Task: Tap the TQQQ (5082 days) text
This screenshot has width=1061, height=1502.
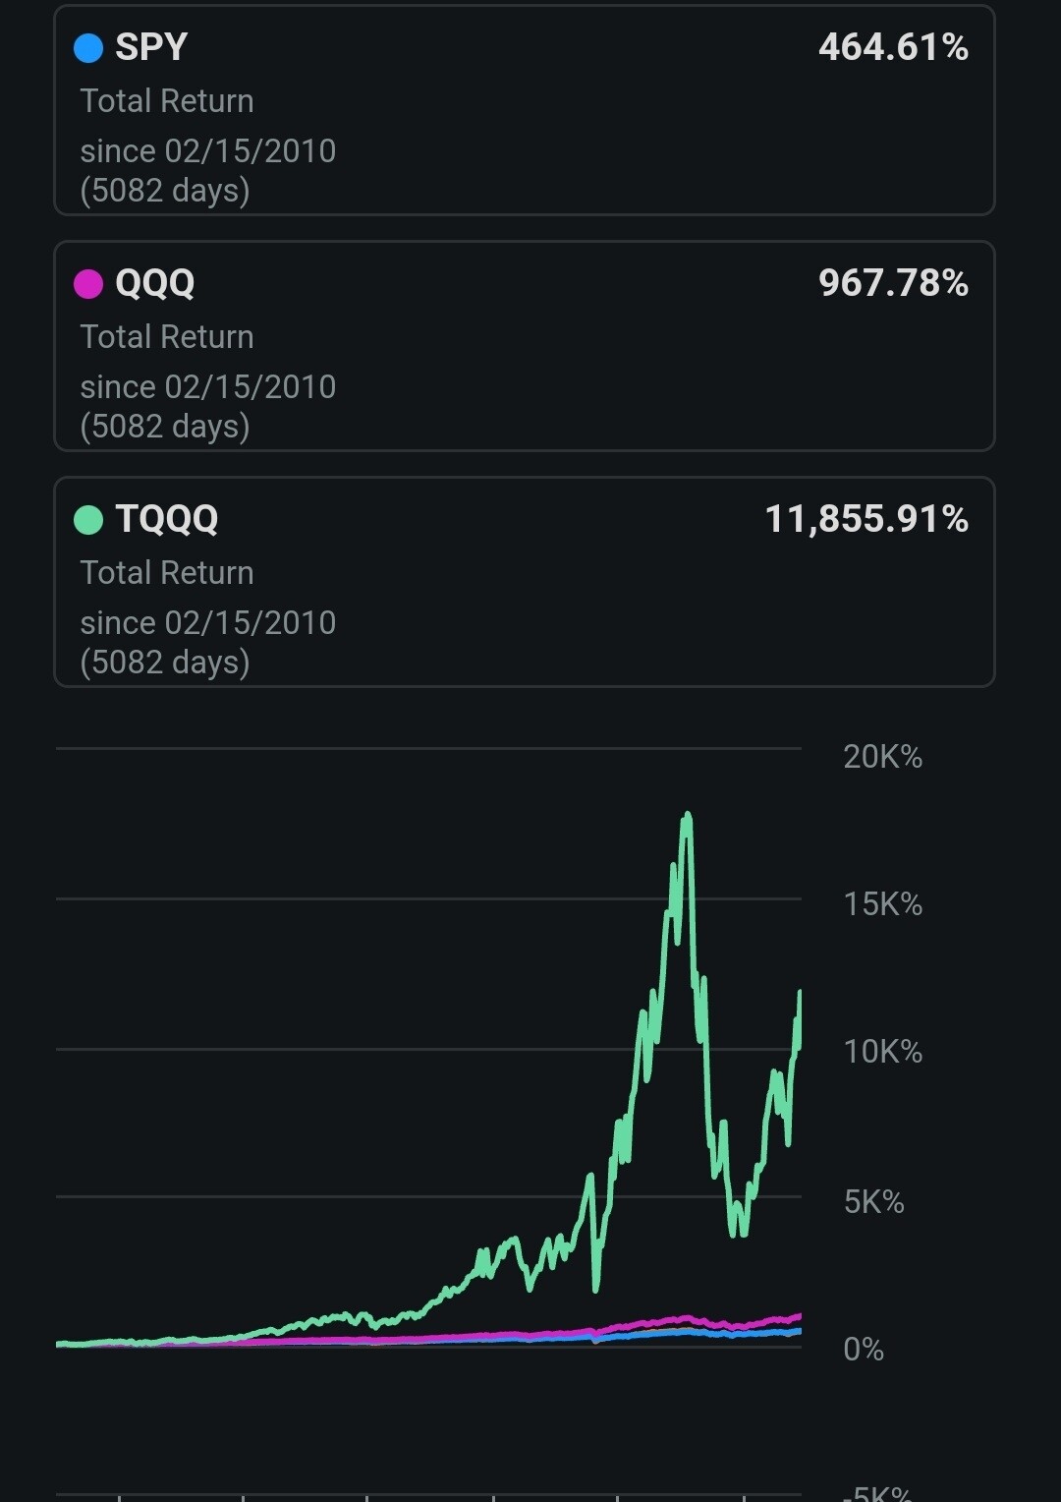Action: 165,663
